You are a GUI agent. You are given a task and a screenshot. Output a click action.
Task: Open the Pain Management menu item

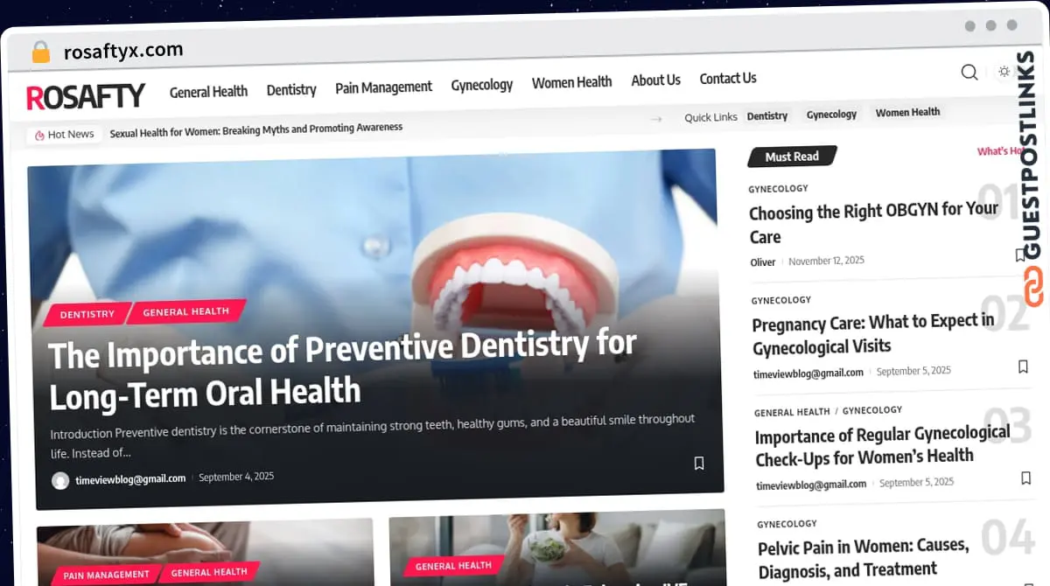click(x=383, y=87)
